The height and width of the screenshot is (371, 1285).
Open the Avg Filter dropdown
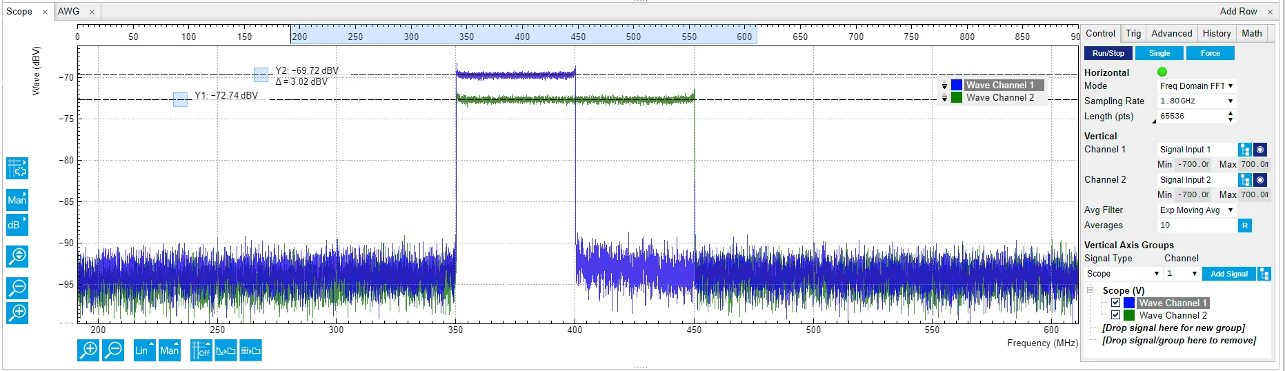(1196, 210)
